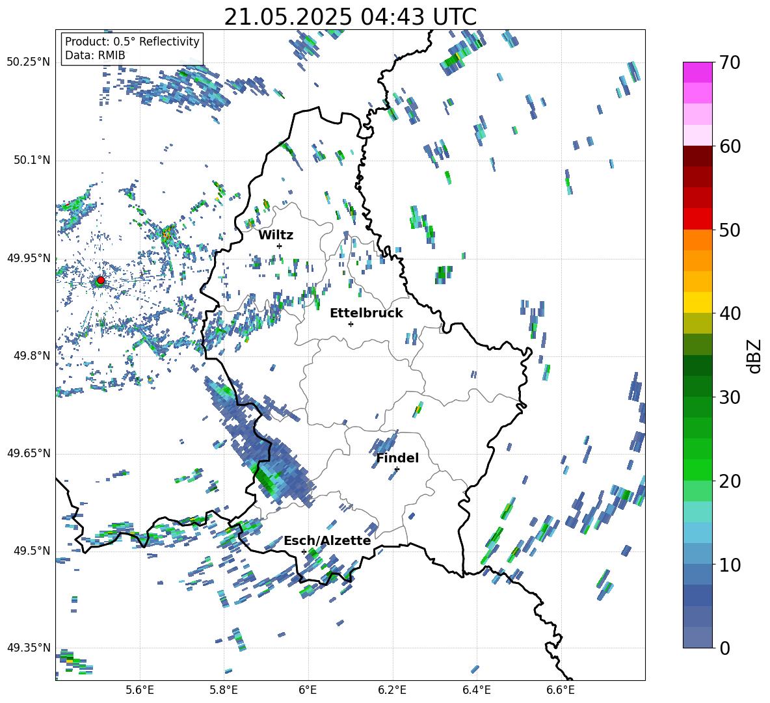Click the 6°E longitude label
The height and width of the screenshot is (703, 770).
coord(308,691)
